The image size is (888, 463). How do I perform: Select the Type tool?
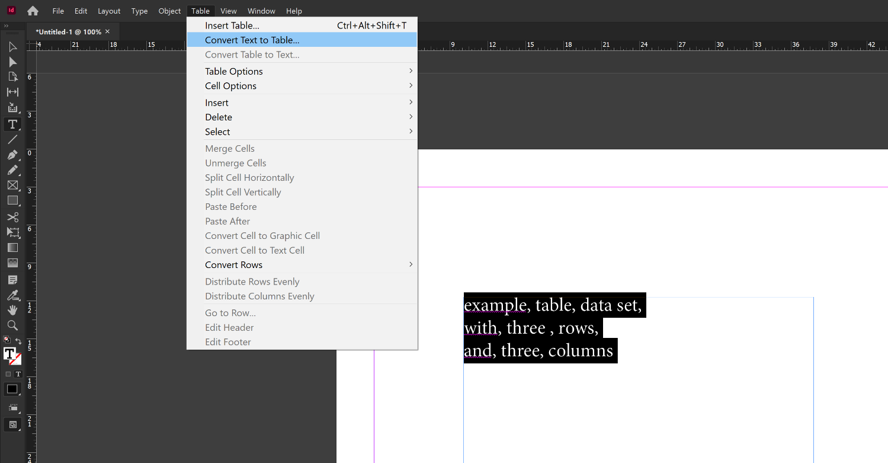coord(12,124)
